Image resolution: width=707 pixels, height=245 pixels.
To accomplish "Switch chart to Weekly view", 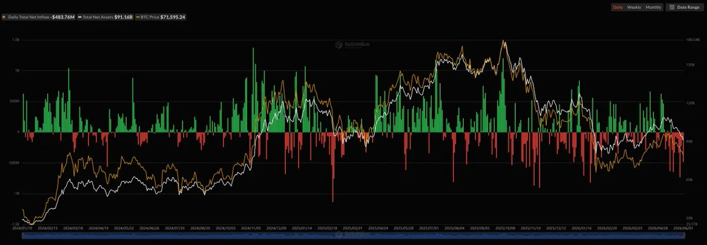I will click(x=634, y=7).
